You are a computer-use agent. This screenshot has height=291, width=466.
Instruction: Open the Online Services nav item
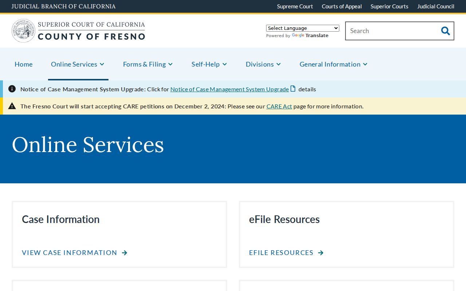tap(74, 64)
